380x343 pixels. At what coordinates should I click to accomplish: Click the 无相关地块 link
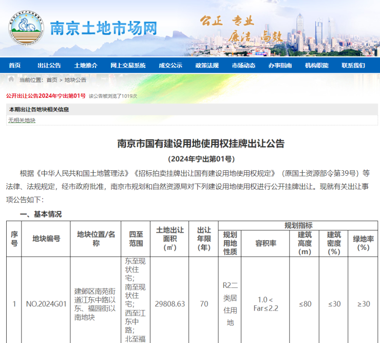click(x=22, y=120)
